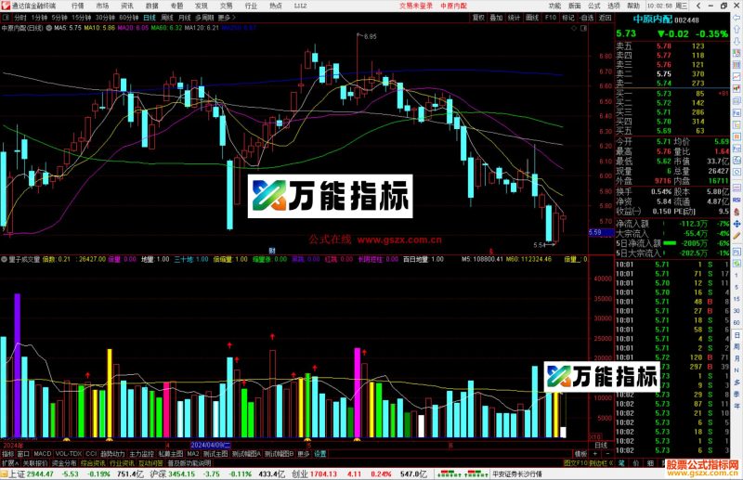
Task: Open the 行业资讯 tab
Action: [x=122, y=463]
